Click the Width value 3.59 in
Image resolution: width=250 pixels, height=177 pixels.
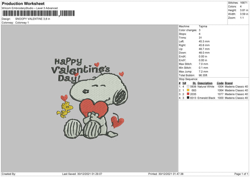click(244, 14)
